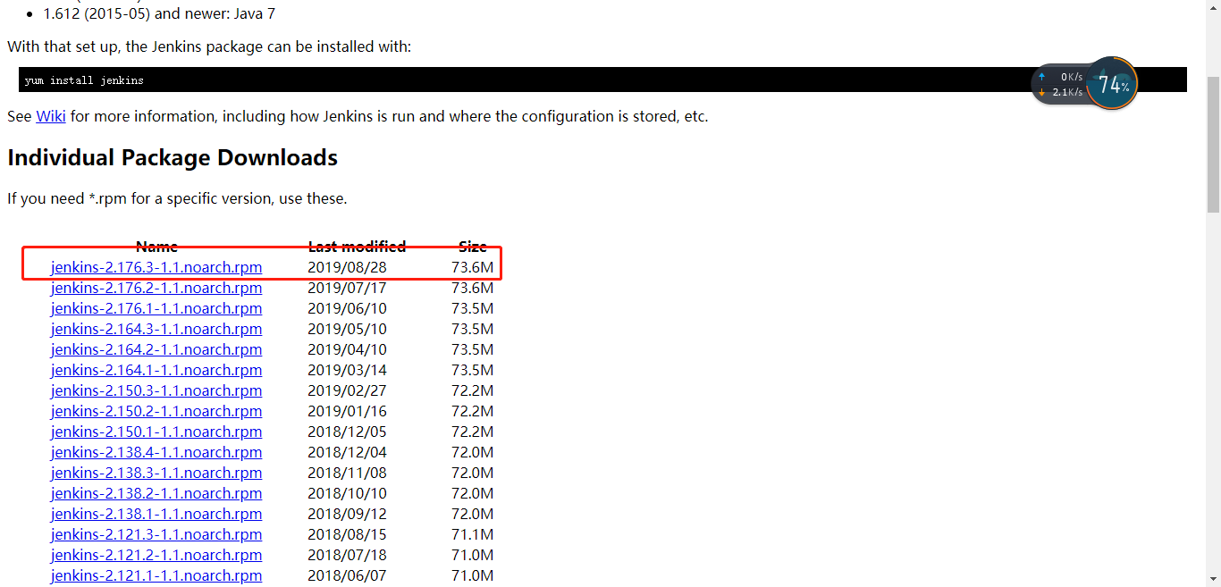Download jenkins-2.176.2-1.1.noarch.rpm package

[156, 288]
